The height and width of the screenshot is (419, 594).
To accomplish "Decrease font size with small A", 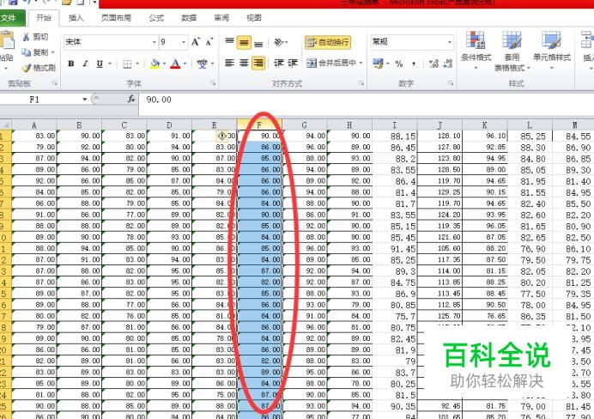I will coord(209,42).
